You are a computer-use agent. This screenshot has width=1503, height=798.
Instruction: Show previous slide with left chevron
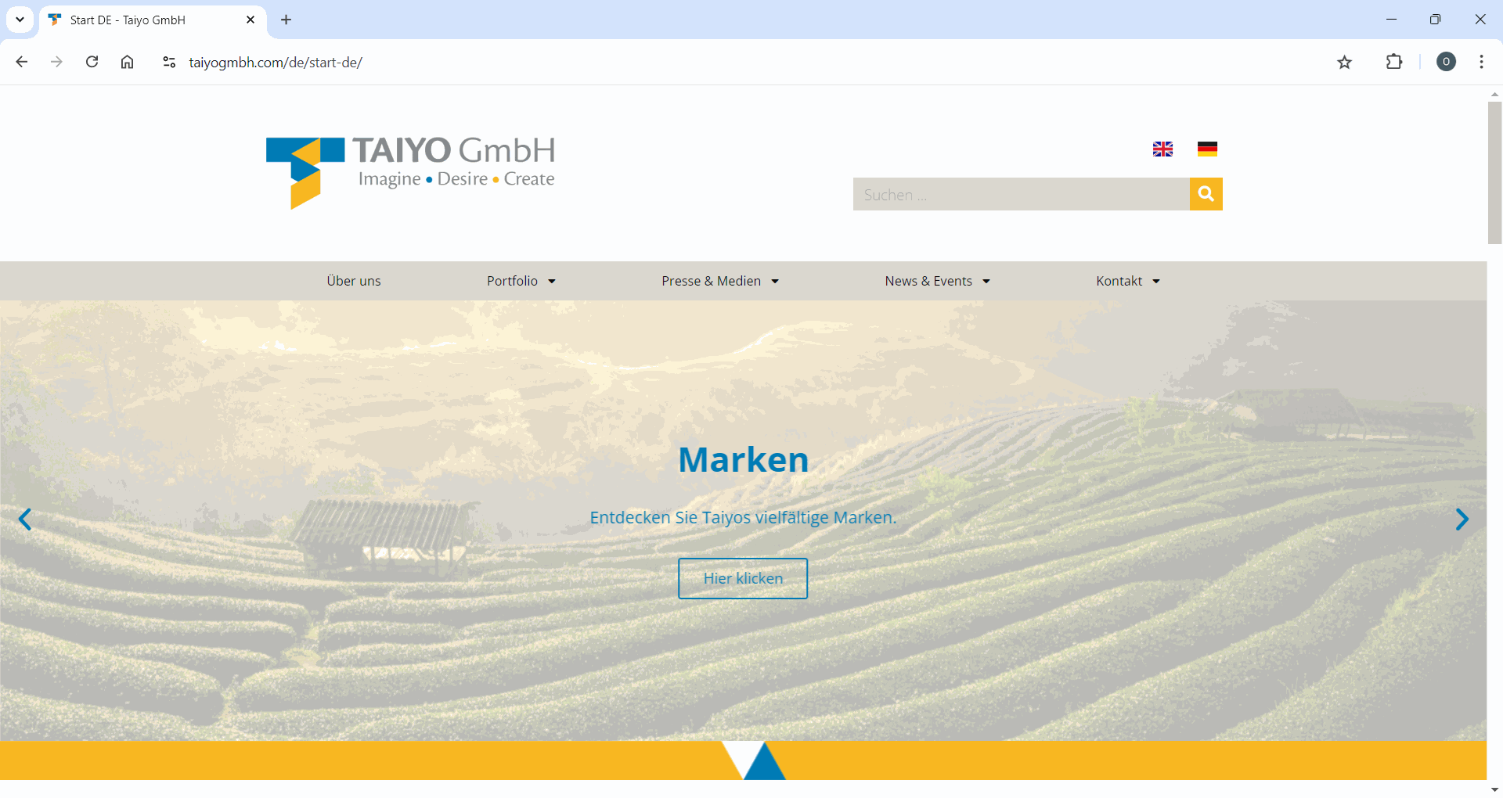[25, 519]
